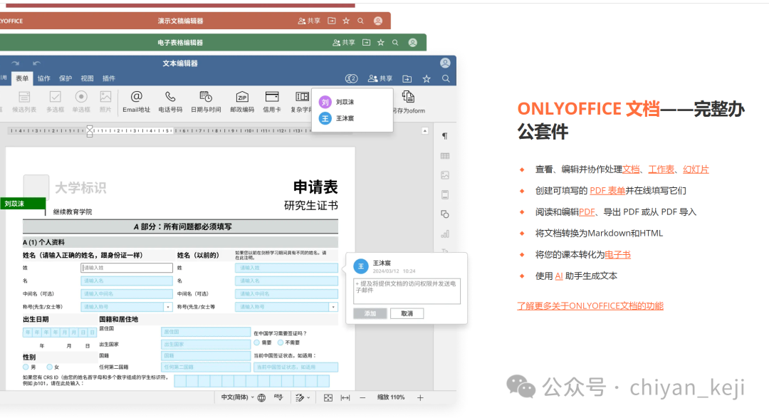Select the 需要 visa radio button

pos(257,343)
